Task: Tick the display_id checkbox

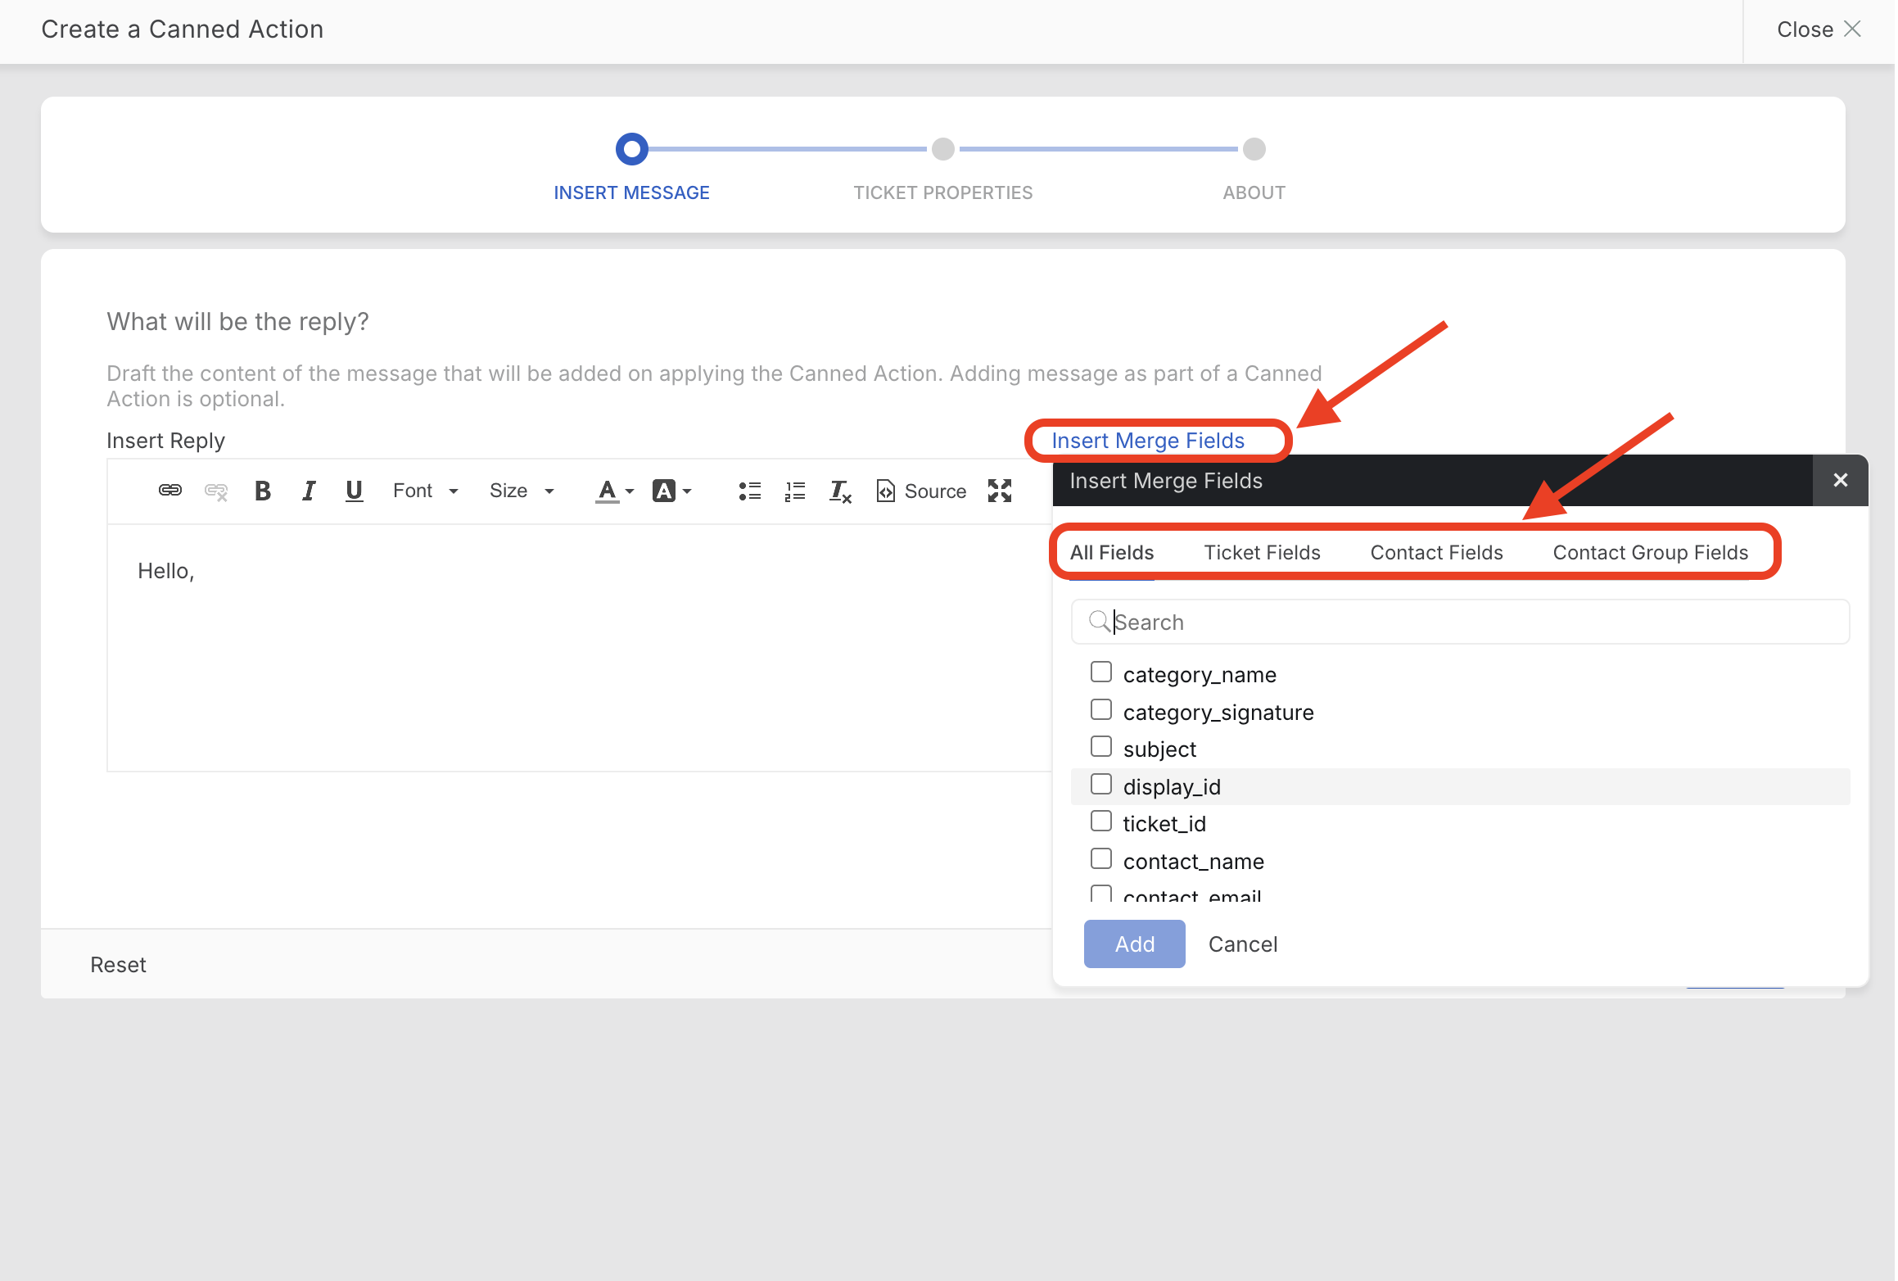Action: coord(1101,785)
